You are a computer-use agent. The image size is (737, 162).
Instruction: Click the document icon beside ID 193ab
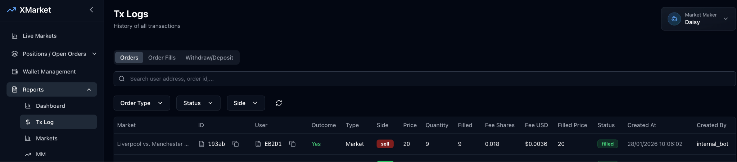pos(202,144)
